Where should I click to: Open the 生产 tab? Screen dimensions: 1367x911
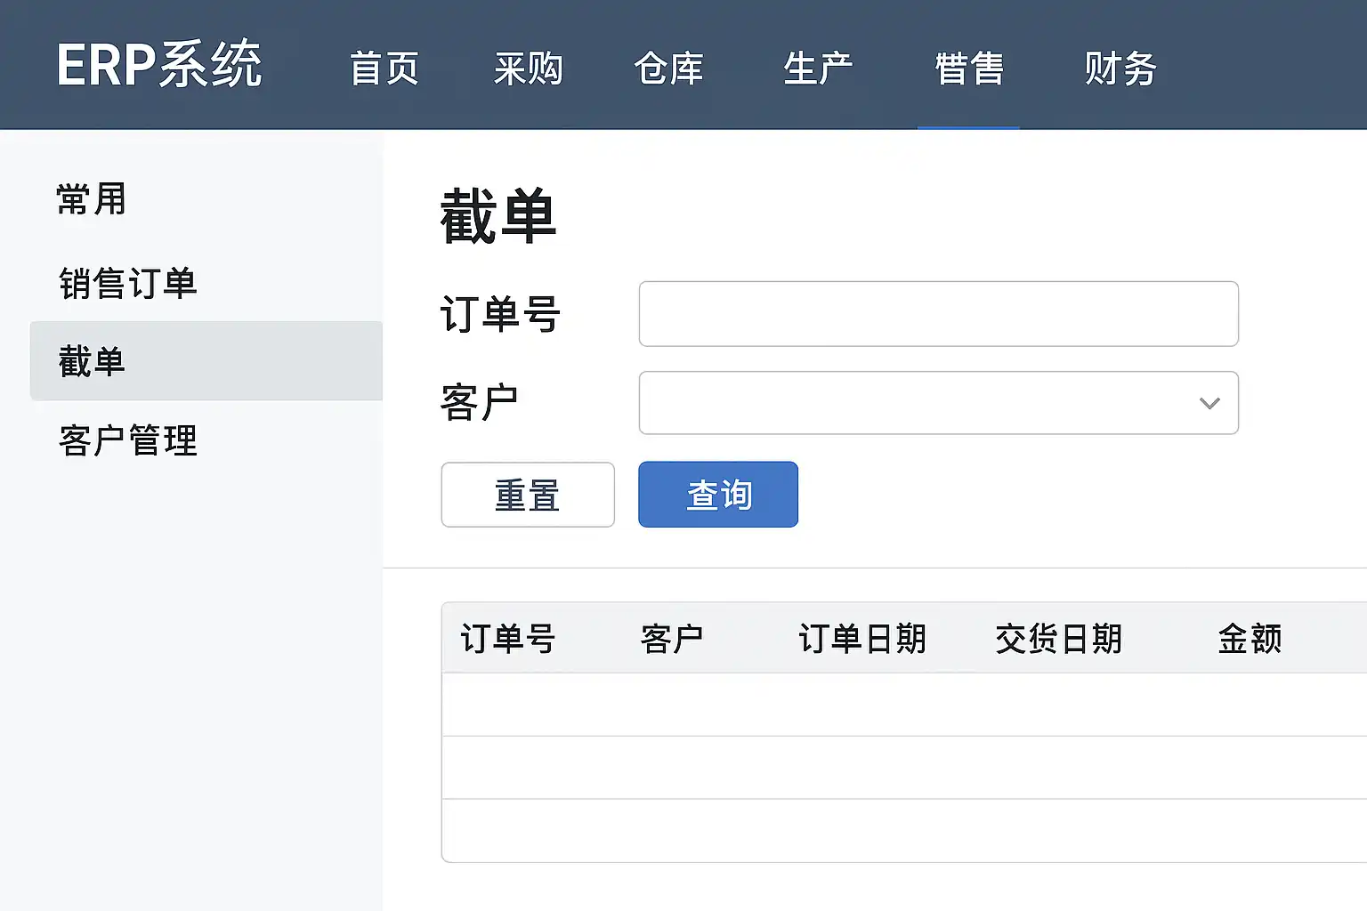tap(818, 69)
